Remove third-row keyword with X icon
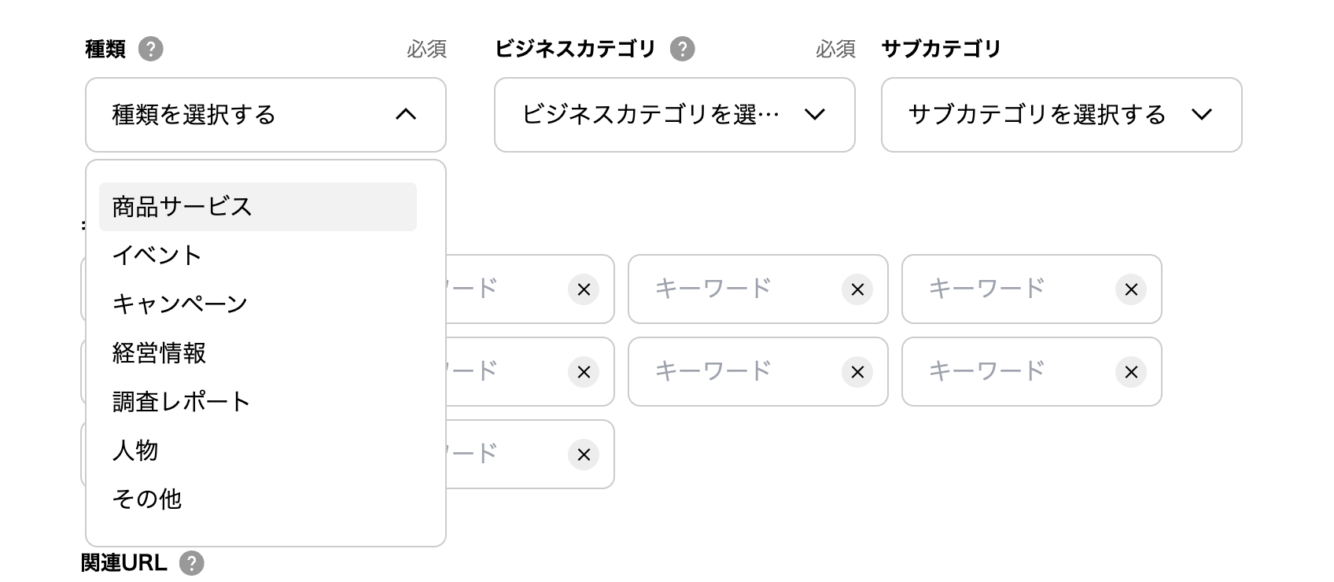The width and height of the screenshot is (1334, 582). pyautogui.click(x=584, y=455)
